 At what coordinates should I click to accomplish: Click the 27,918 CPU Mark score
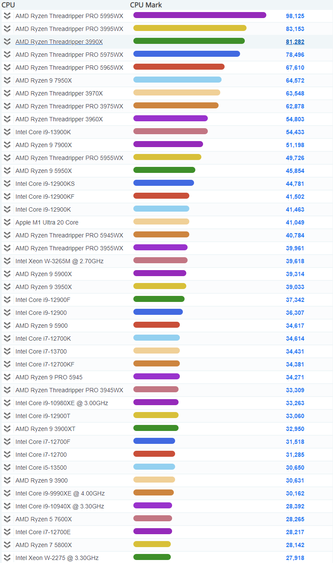point(295,558)
